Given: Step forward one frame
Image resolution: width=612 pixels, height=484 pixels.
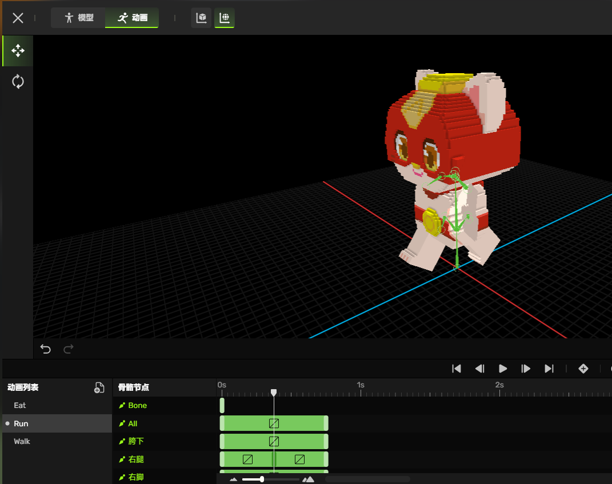Looking at the screenshot, I should pyautogui.click(x=526, y=369).
